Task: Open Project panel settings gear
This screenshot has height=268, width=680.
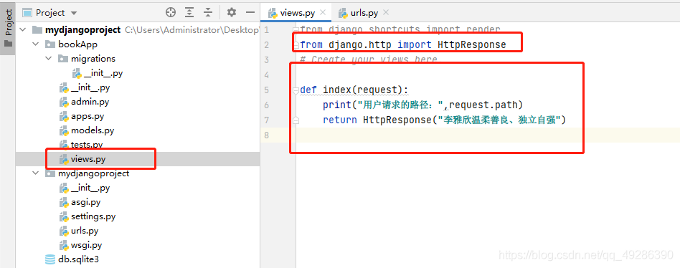Action: 232,13
